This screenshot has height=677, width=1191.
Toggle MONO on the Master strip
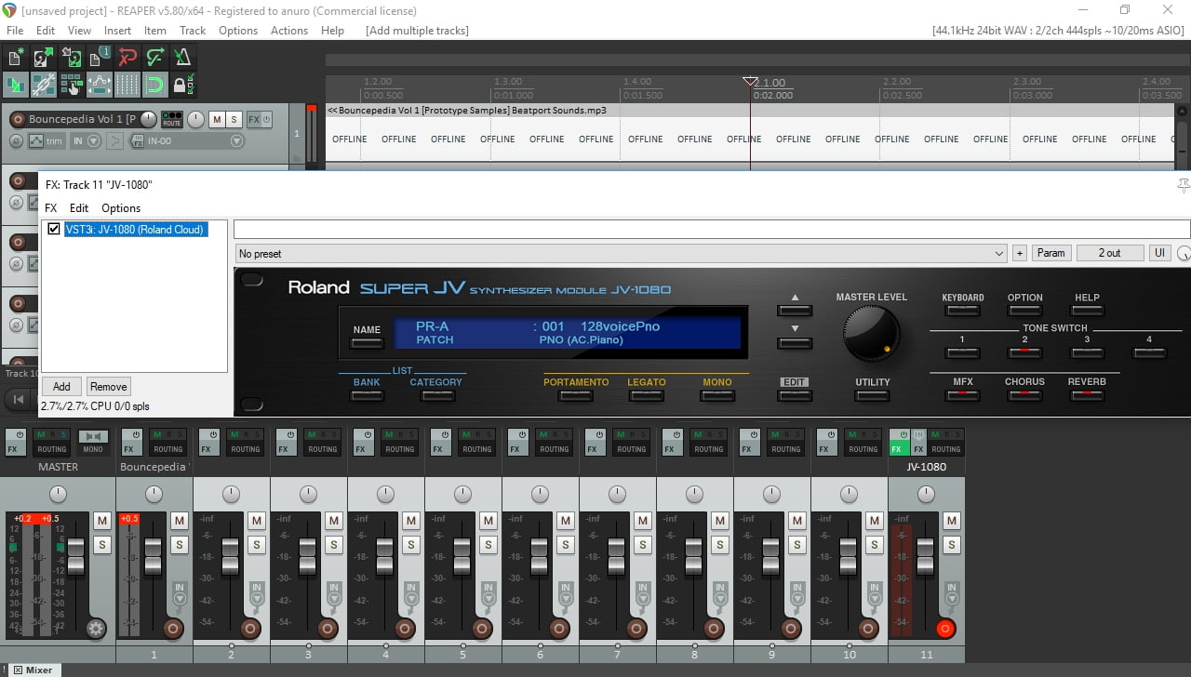click(93, 442)
